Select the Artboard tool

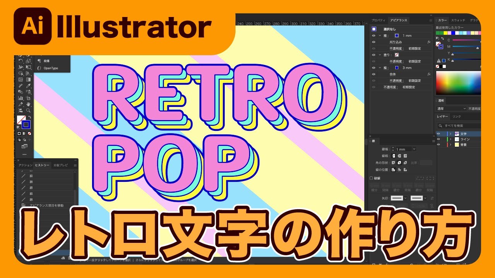pos(29,98)
